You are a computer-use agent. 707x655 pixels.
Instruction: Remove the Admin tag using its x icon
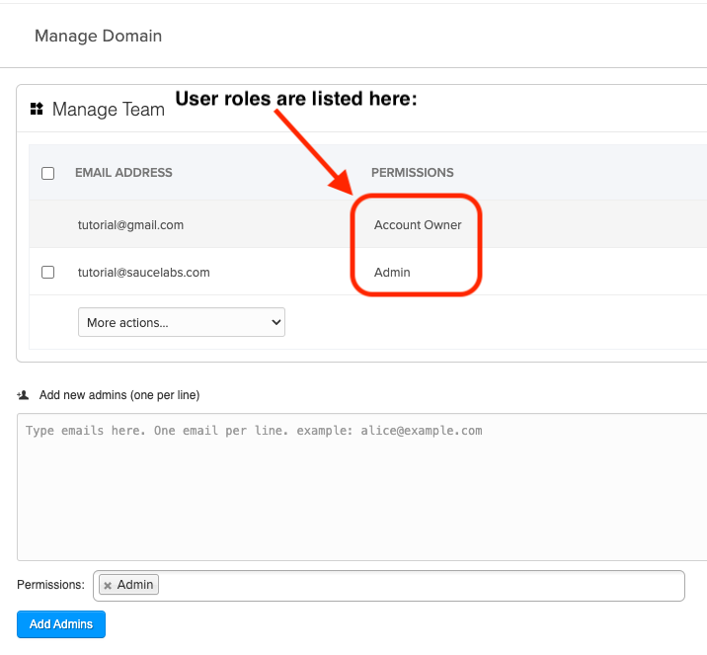pyautogui.click(x=108, y=586)
